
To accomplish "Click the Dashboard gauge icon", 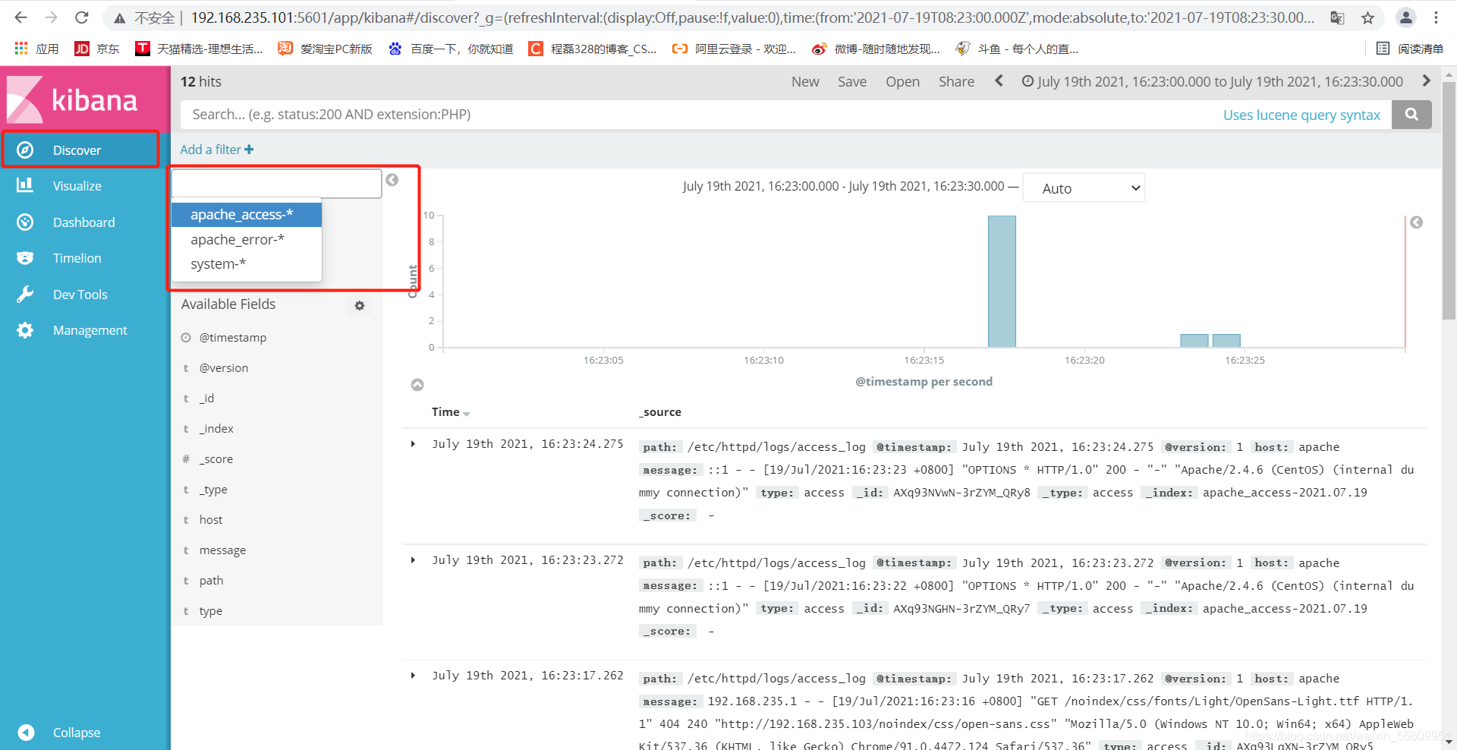I will (25, 222).
